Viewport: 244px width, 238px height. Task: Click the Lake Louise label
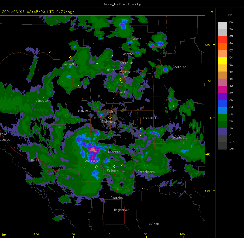[5, 137]
